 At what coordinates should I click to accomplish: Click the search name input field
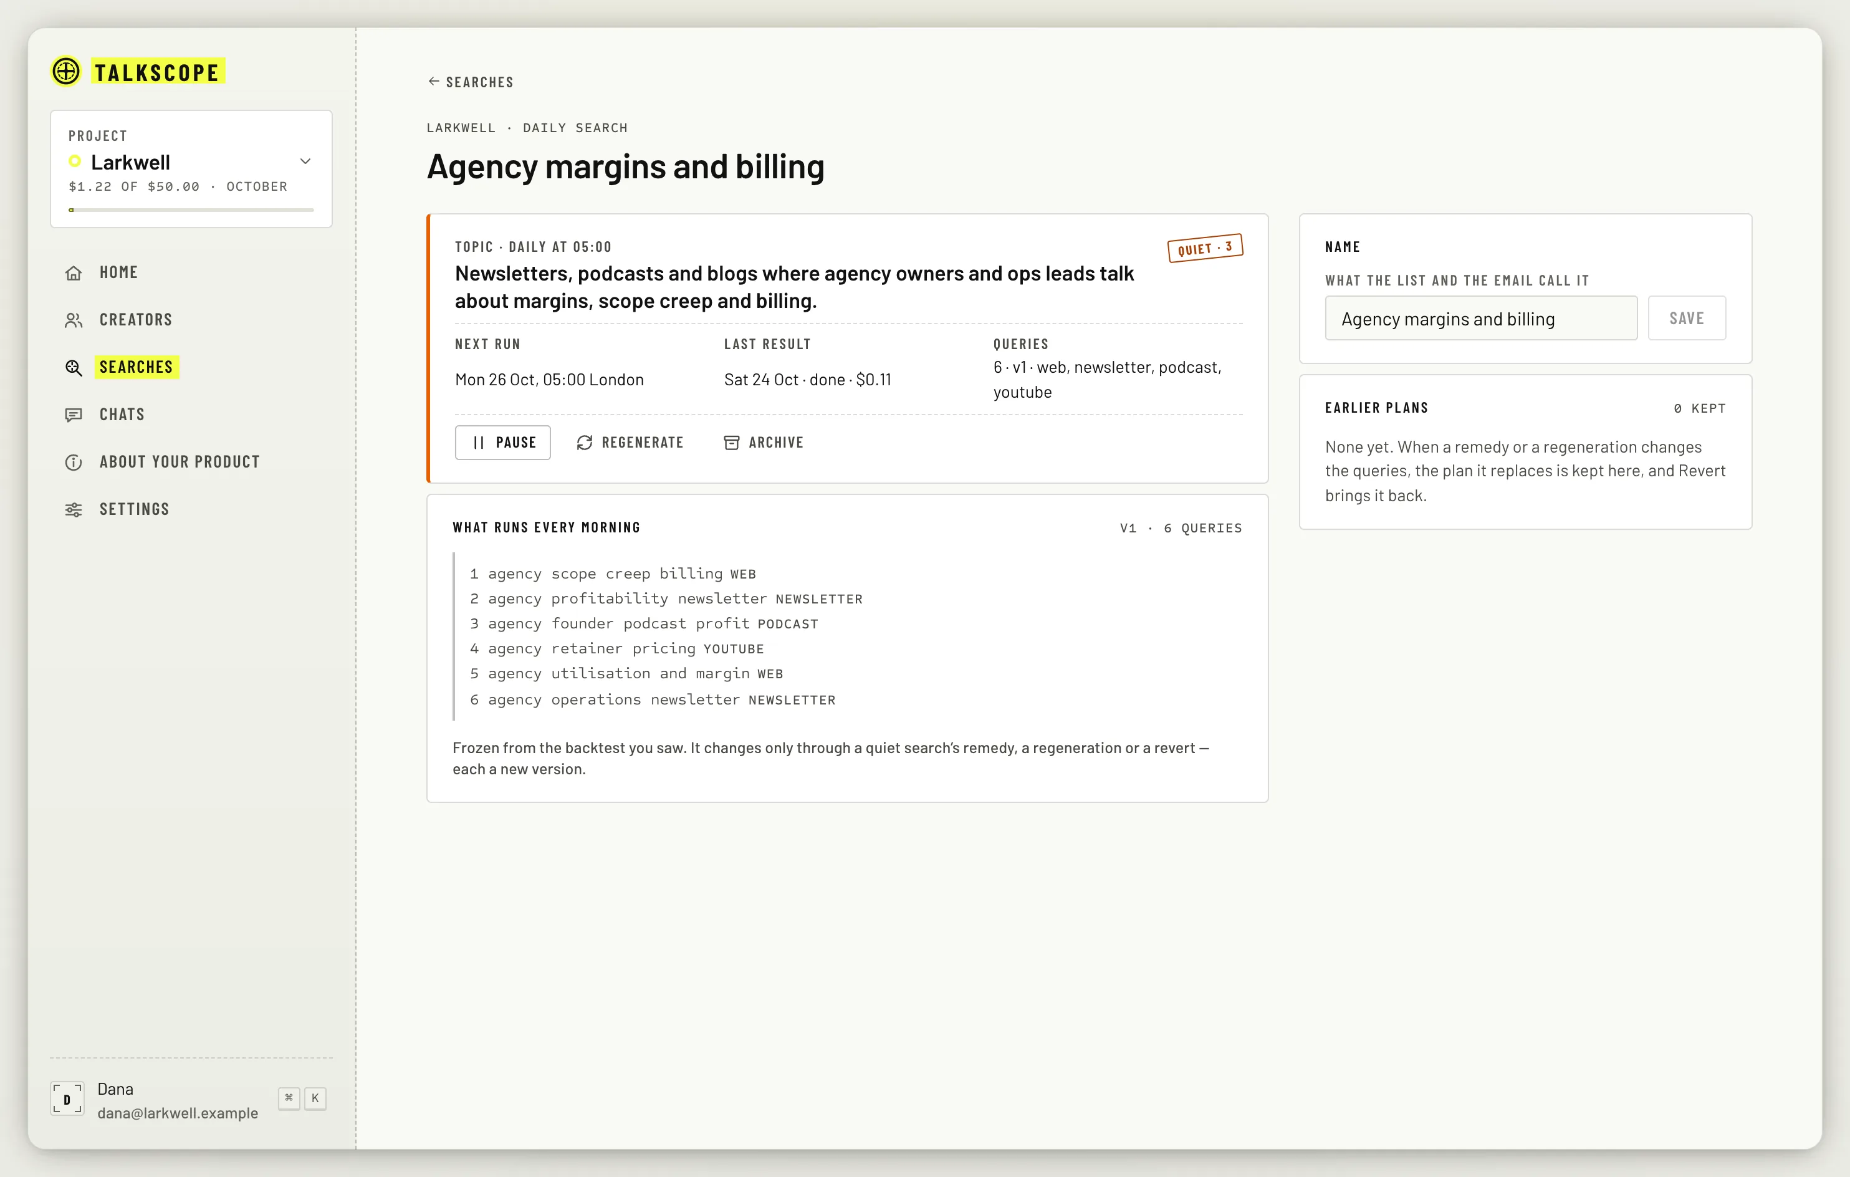pyautogui.click(x=1480, y=318)
